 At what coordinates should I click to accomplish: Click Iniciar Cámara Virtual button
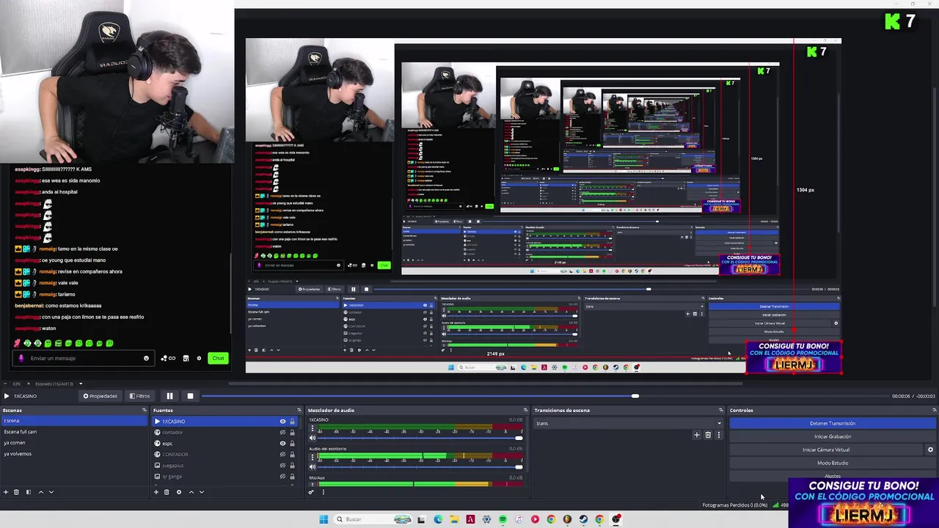826,450
